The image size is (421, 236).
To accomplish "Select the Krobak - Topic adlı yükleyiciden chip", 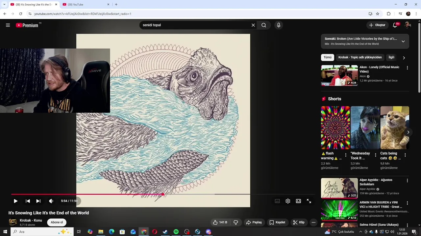I will (x=360, y=57).
